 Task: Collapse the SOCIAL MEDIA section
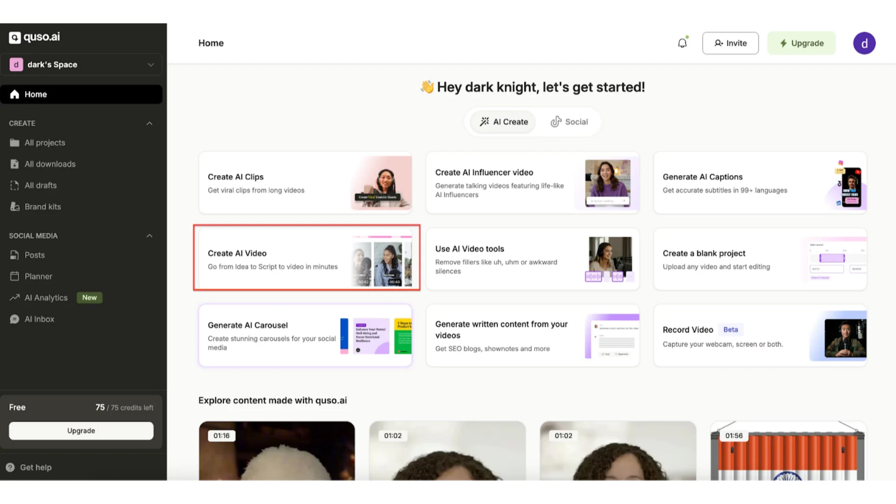click(x=149, y=236)
